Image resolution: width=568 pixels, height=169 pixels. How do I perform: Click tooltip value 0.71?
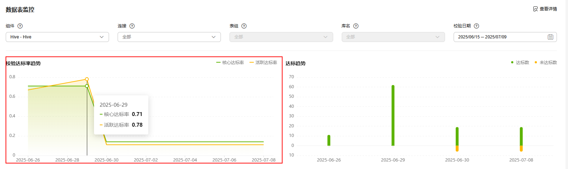pyautogui.click(x=137, y=114)
